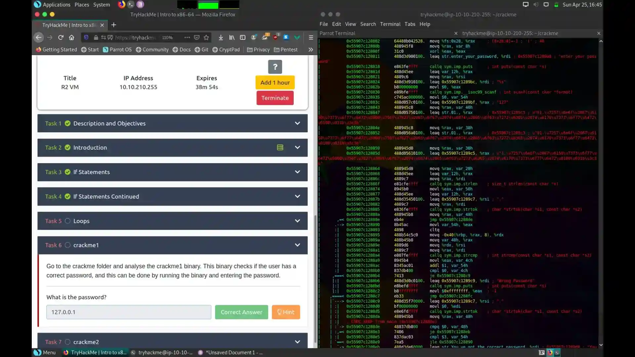The image size is (635, 357).
Task: Open notes icon in Task 2 row
Action: point(280,147)
